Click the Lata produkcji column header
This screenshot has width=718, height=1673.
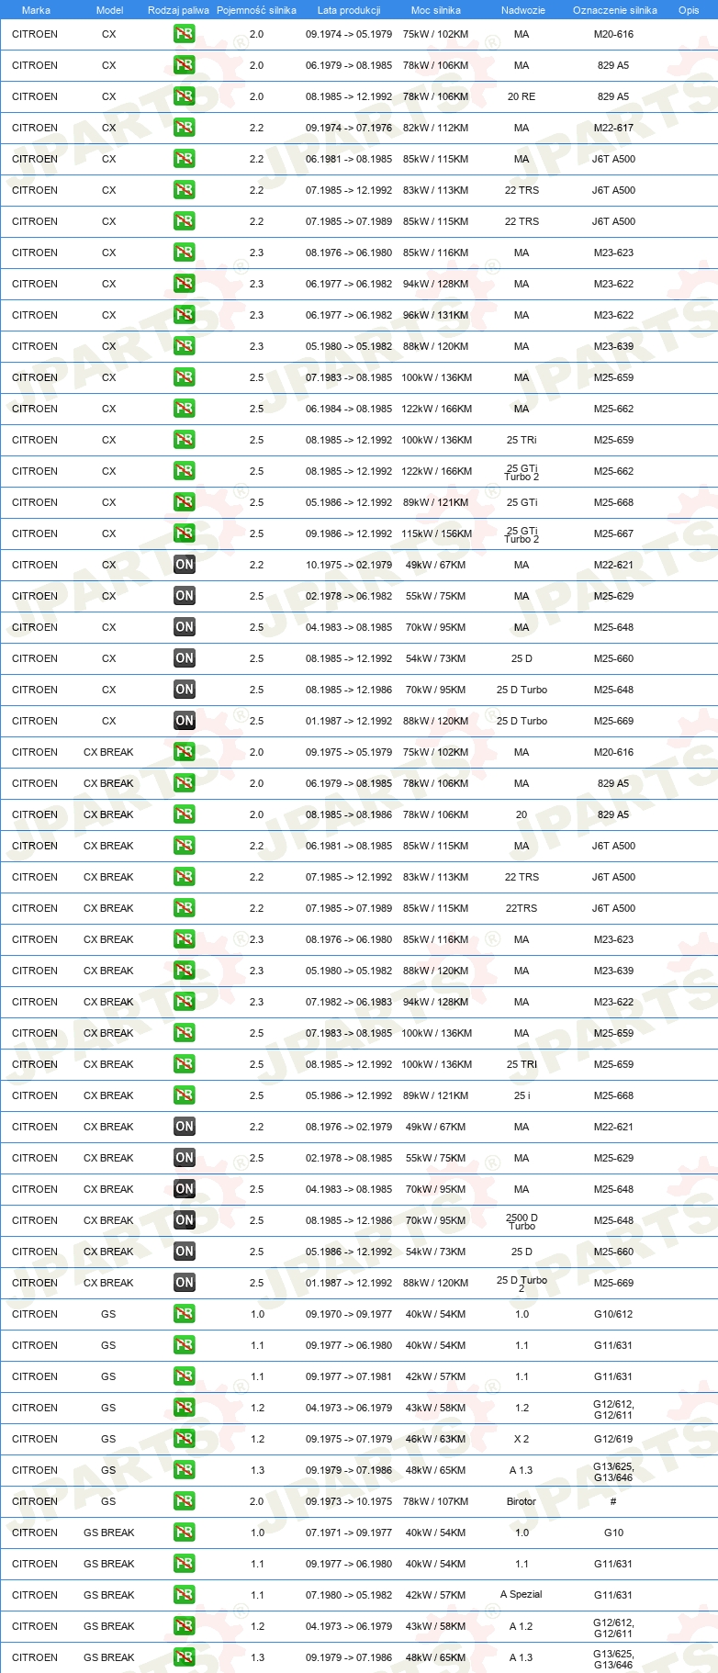[x=349, y=10]
